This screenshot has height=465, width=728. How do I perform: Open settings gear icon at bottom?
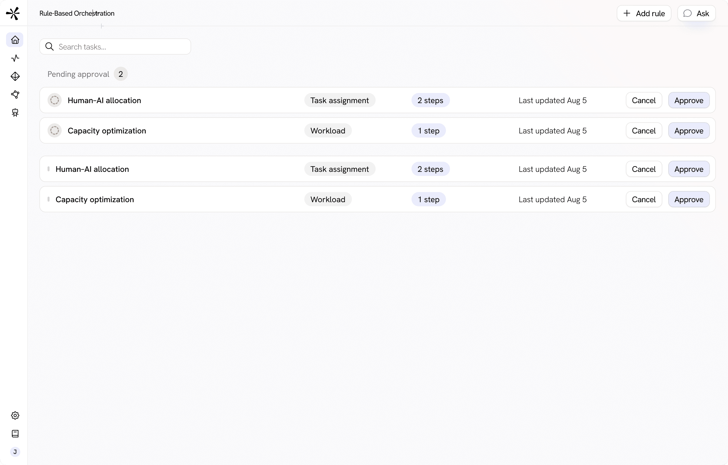coord(15,415)
